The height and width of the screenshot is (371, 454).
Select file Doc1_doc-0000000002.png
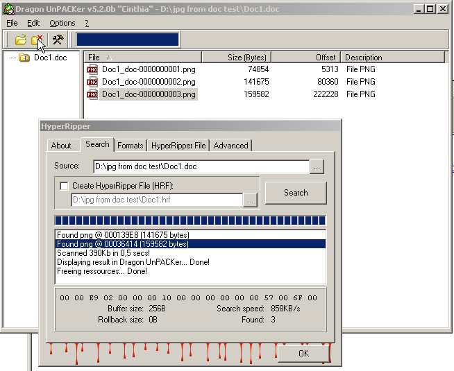[149, 82]
